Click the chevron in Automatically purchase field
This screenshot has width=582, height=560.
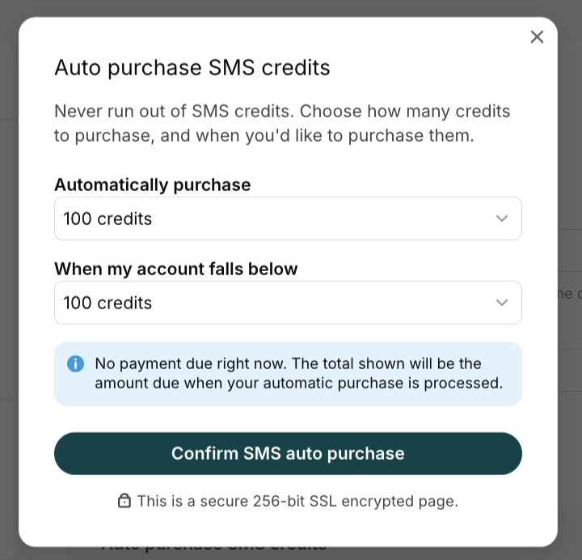(x=502, y=218)
